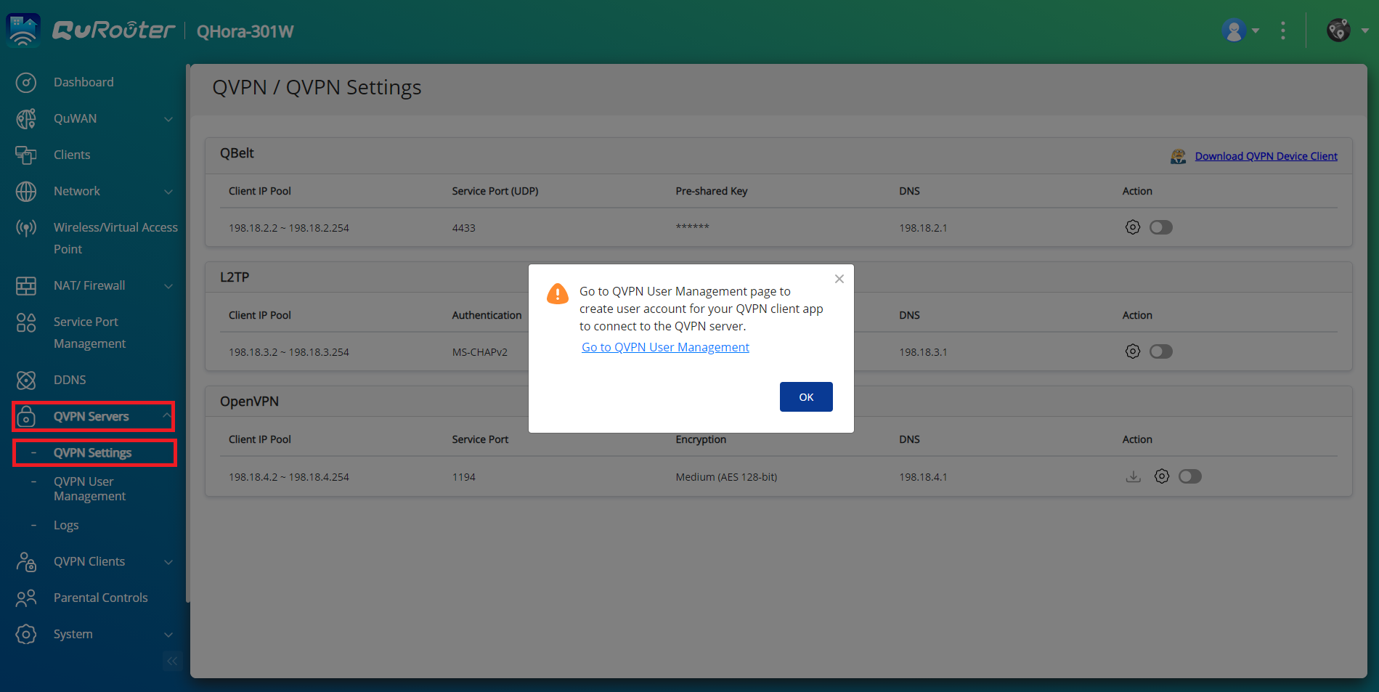Viewport: 1379px width, 692px height.
Task: Open Logs under QVPN Servers
Action: [x=66, y=525]
